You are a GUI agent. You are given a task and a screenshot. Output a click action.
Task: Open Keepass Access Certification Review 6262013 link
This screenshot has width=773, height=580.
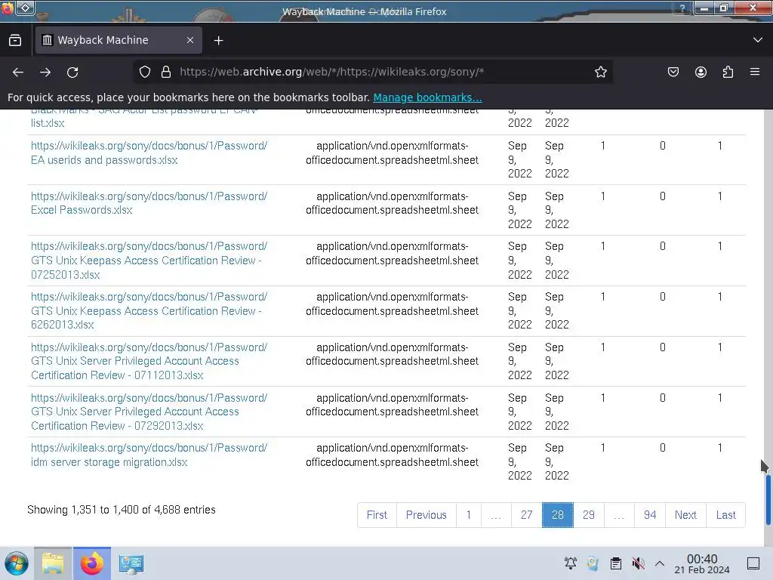(x=149, y=310)
